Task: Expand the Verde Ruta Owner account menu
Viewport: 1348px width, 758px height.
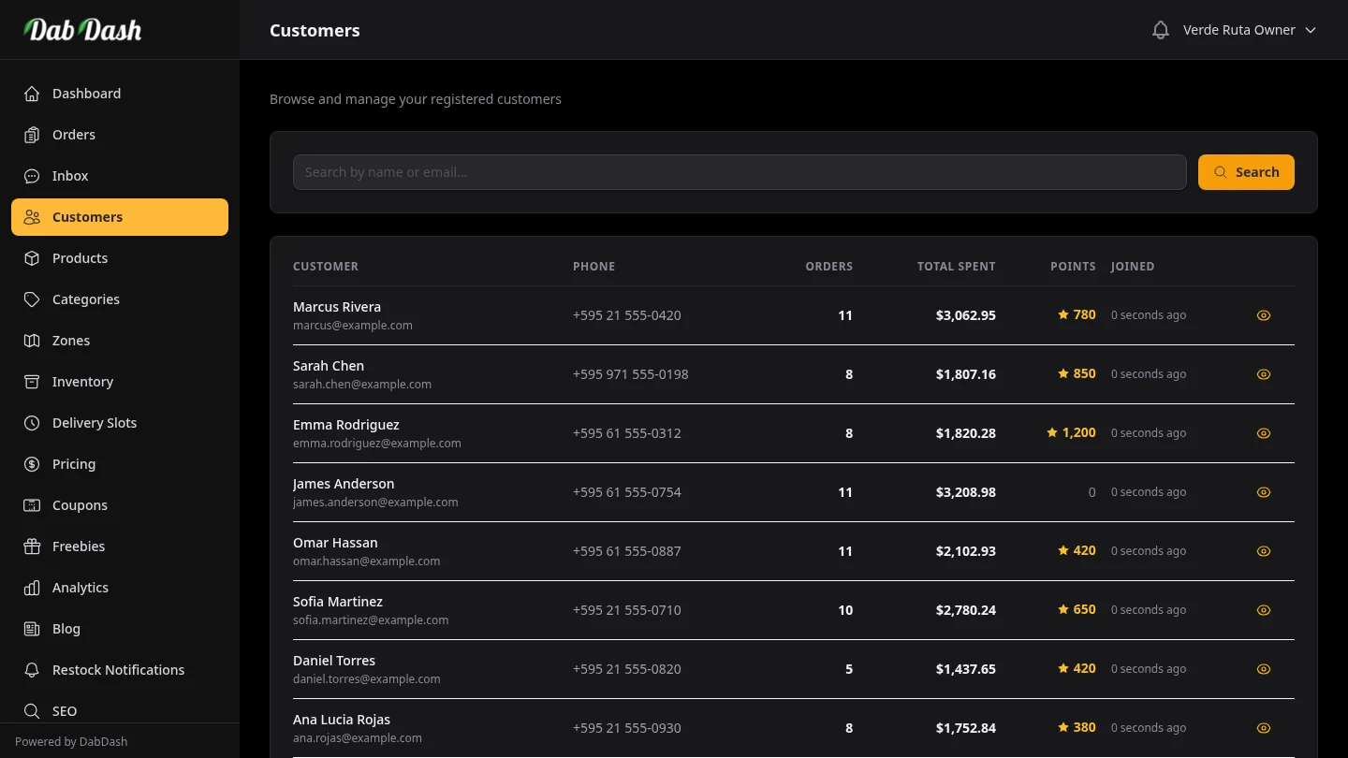Action: point(1239,29)
